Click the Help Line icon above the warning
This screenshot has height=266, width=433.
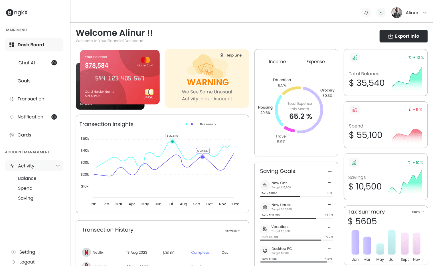coord(222,55)
